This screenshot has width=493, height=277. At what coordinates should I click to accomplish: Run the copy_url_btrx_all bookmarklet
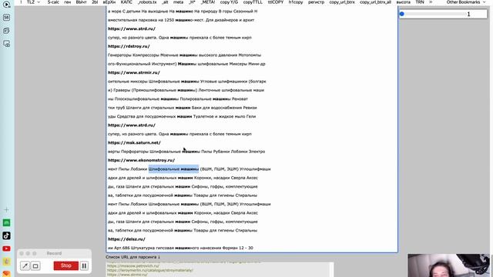pyautogui.click(x=375, y=2)
